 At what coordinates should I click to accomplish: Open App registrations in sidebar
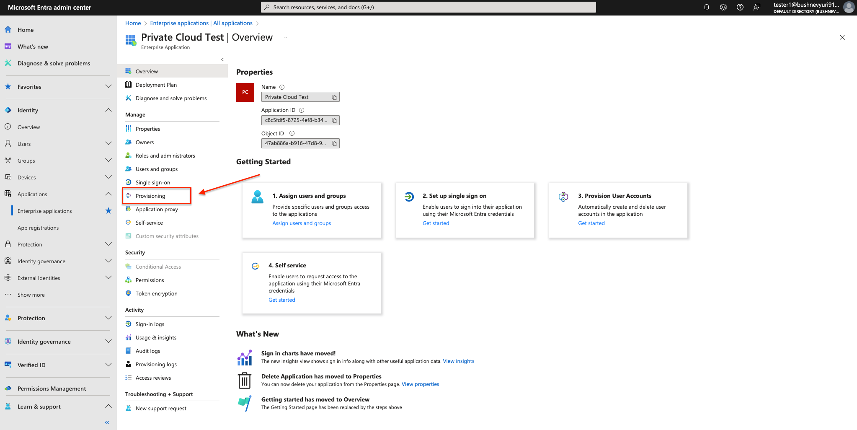click(x=38, y=228)
